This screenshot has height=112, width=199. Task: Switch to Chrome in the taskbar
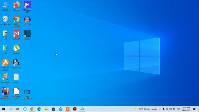32,109
